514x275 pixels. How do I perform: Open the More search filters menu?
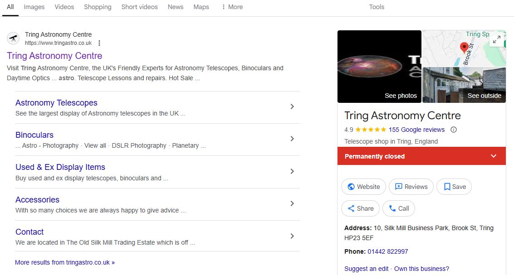click(x=232, y=7)
